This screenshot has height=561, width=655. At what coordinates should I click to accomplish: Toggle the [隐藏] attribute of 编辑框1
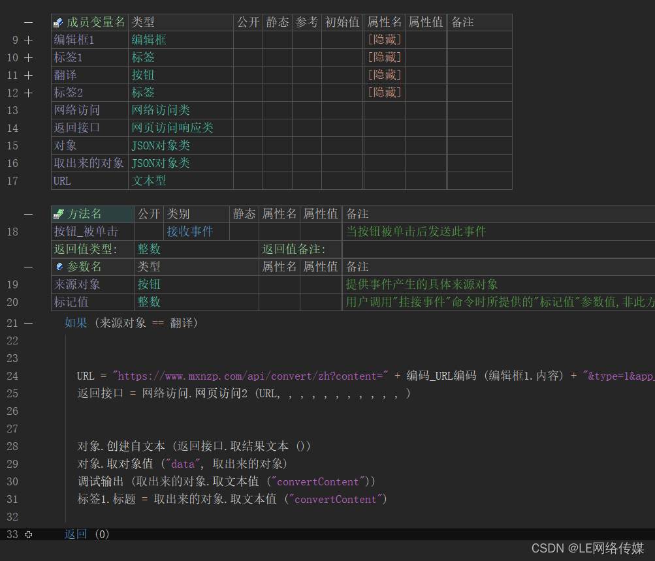(x=384, y=39)
